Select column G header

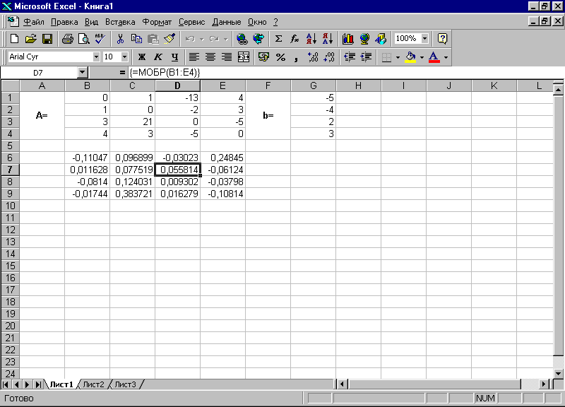(x=313, y=85)
